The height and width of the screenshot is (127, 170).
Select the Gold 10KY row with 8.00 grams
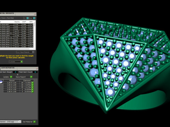point(17,27)
